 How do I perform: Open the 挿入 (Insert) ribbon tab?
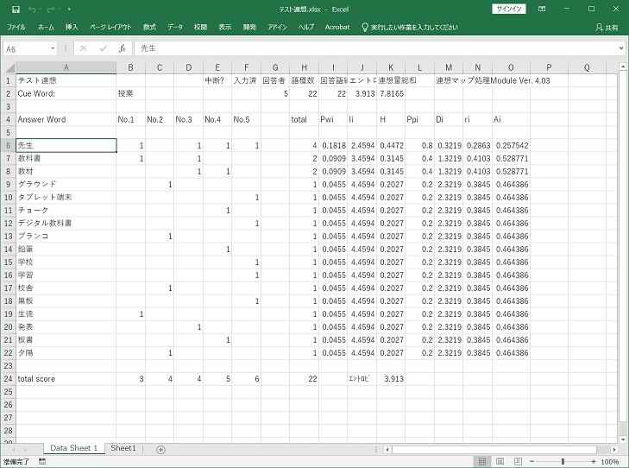[72, 28]
